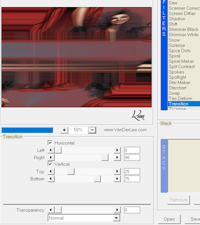Click the Bottom slider thumb
200x225 pixels.
tap(97, 179)
